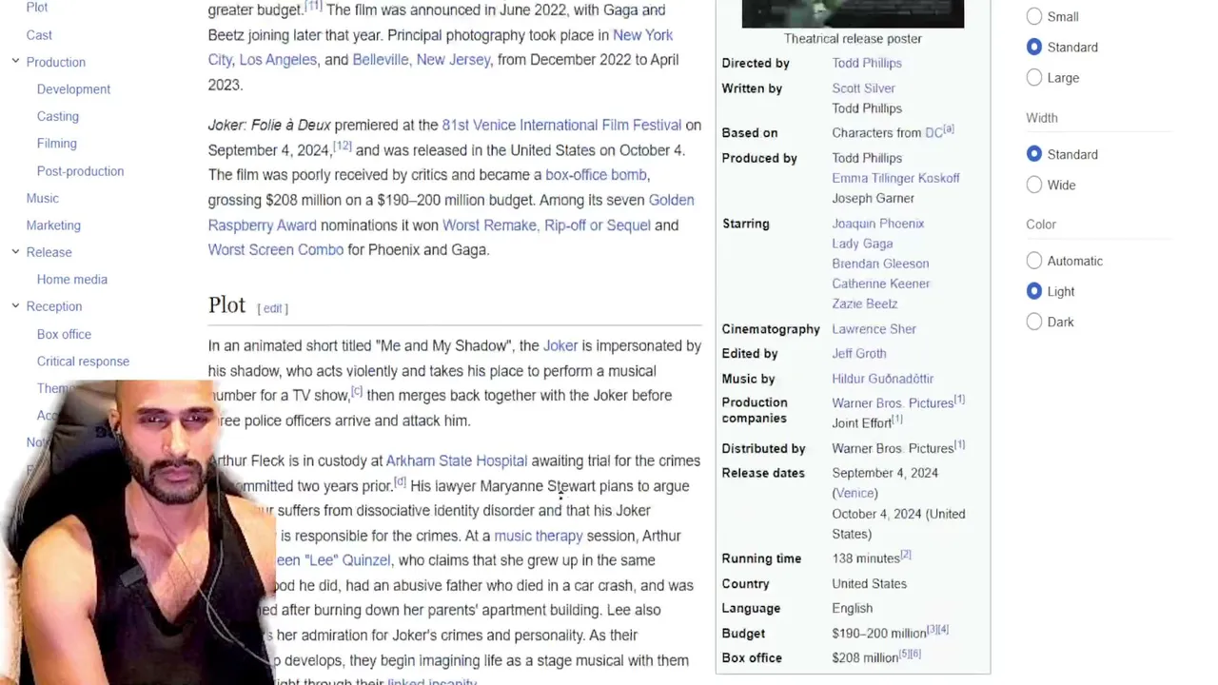Screen dimensions: 1218x685
Task: Follow the box-office bomb link
Action: click(x=596, y=175)
